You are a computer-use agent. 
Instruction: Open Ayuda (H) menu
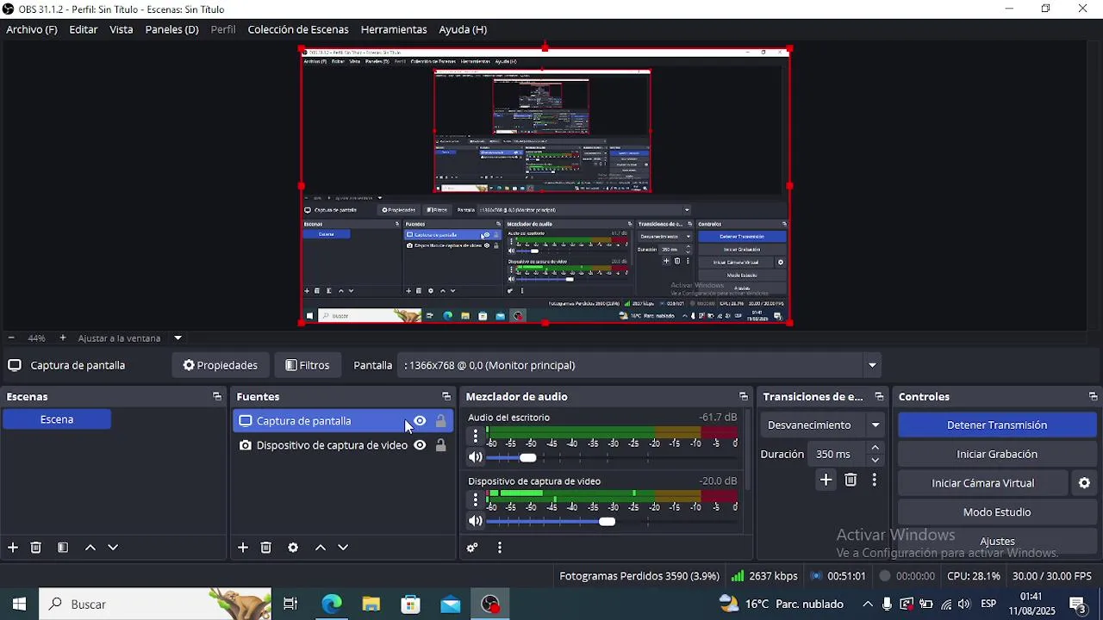(x=463, y=29)
